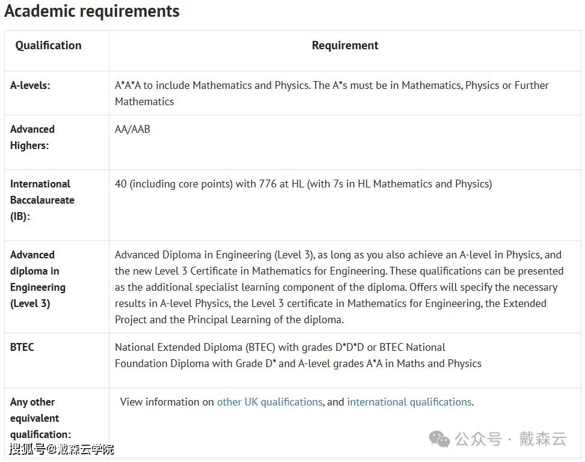Click the National Extended Diploma D*D*D text
The image size is (585, 462).
point(280,347)
